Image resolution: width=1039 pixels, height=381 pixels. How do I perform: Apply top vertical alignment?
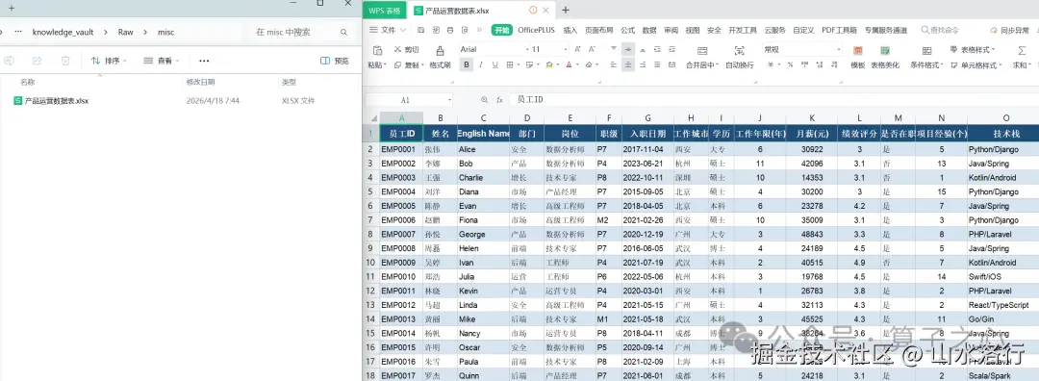[614, 49]
